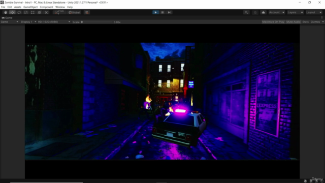Open the Layout dropdown
This screenshot has height=183, width=325.
pos(314,12)
